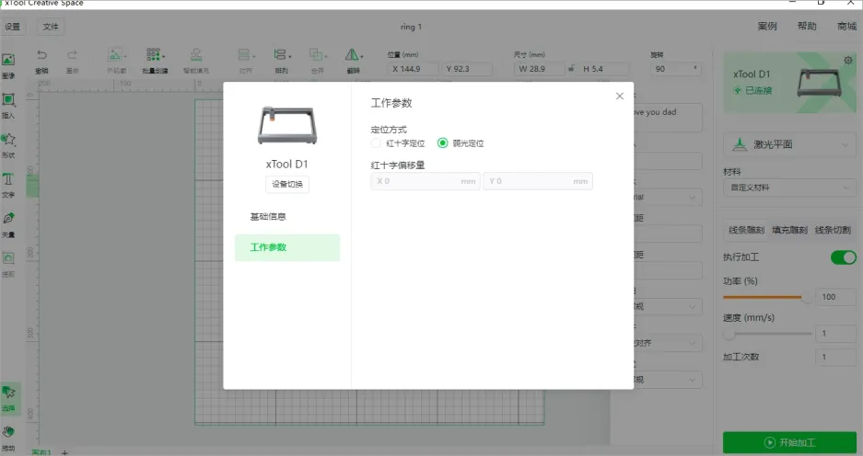The width and height of the screenshot is (863, 456).
Task: Switch to the 线条雕刻 tab
Action: coord(746,230)
